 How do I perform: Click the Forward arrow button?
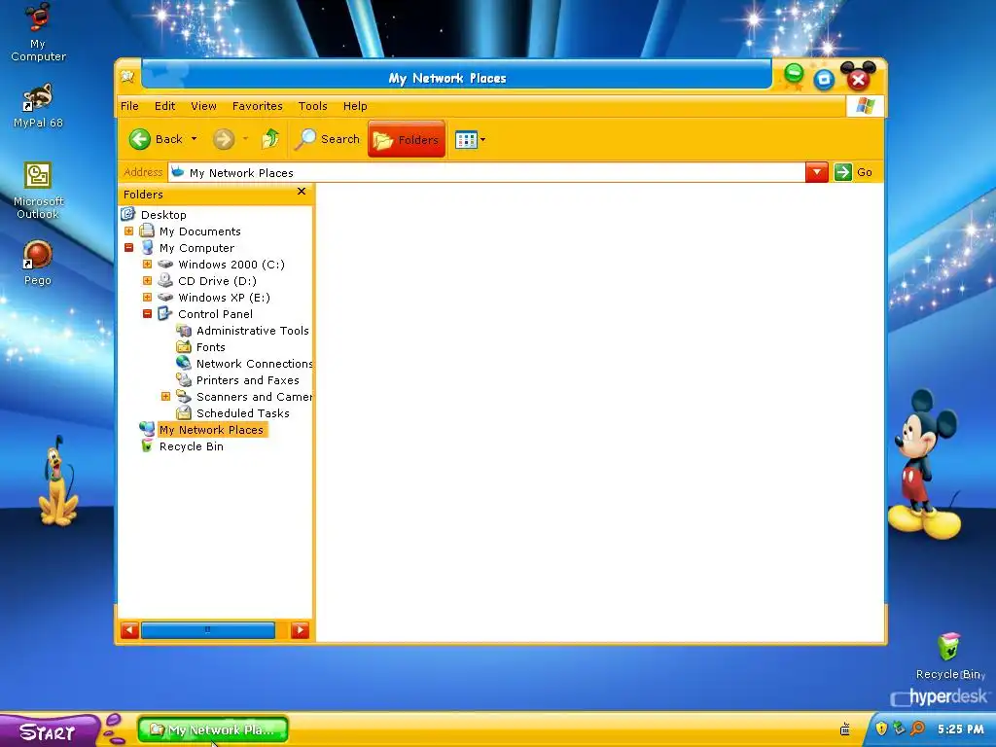point(224,139)
